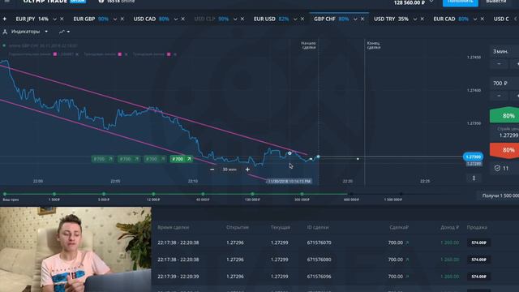Close the USD CLP asset tab
The height and width of the screenshot is (292, 519).
(x=242, y=19)
